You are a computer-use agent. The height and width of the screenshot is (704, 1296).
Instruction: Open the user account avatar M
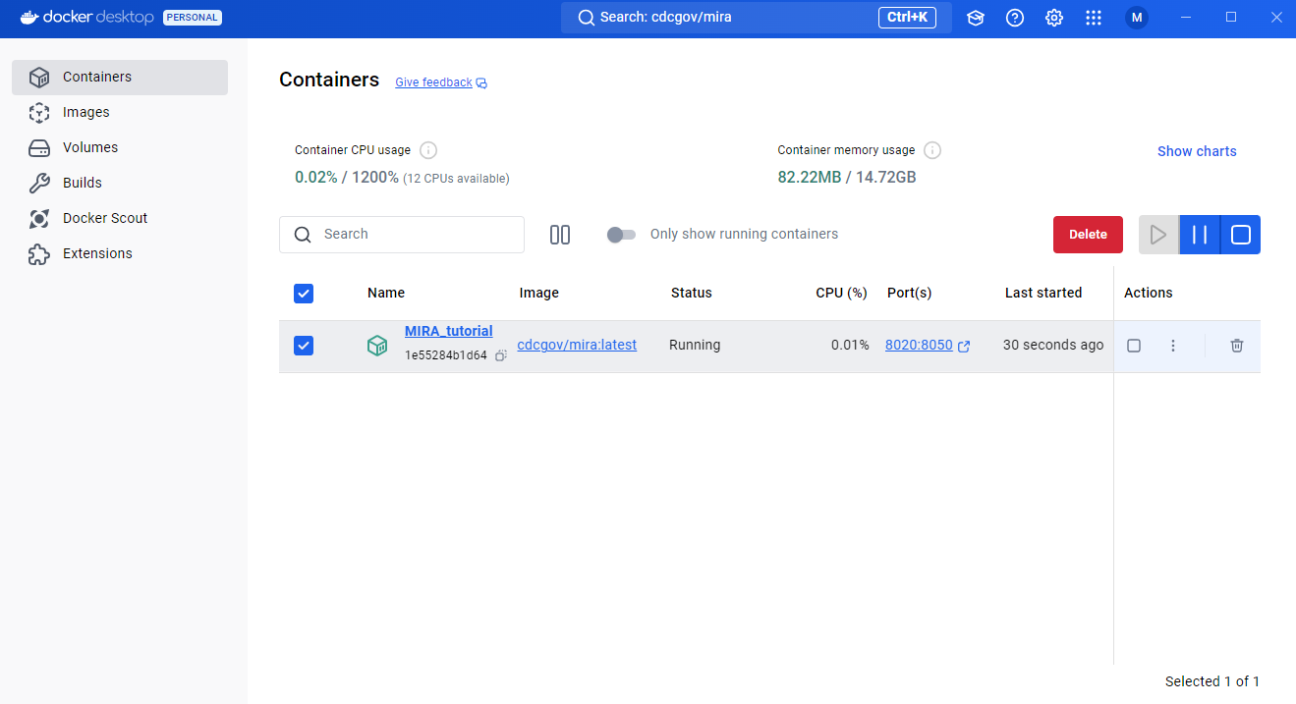coord(1137,18)
